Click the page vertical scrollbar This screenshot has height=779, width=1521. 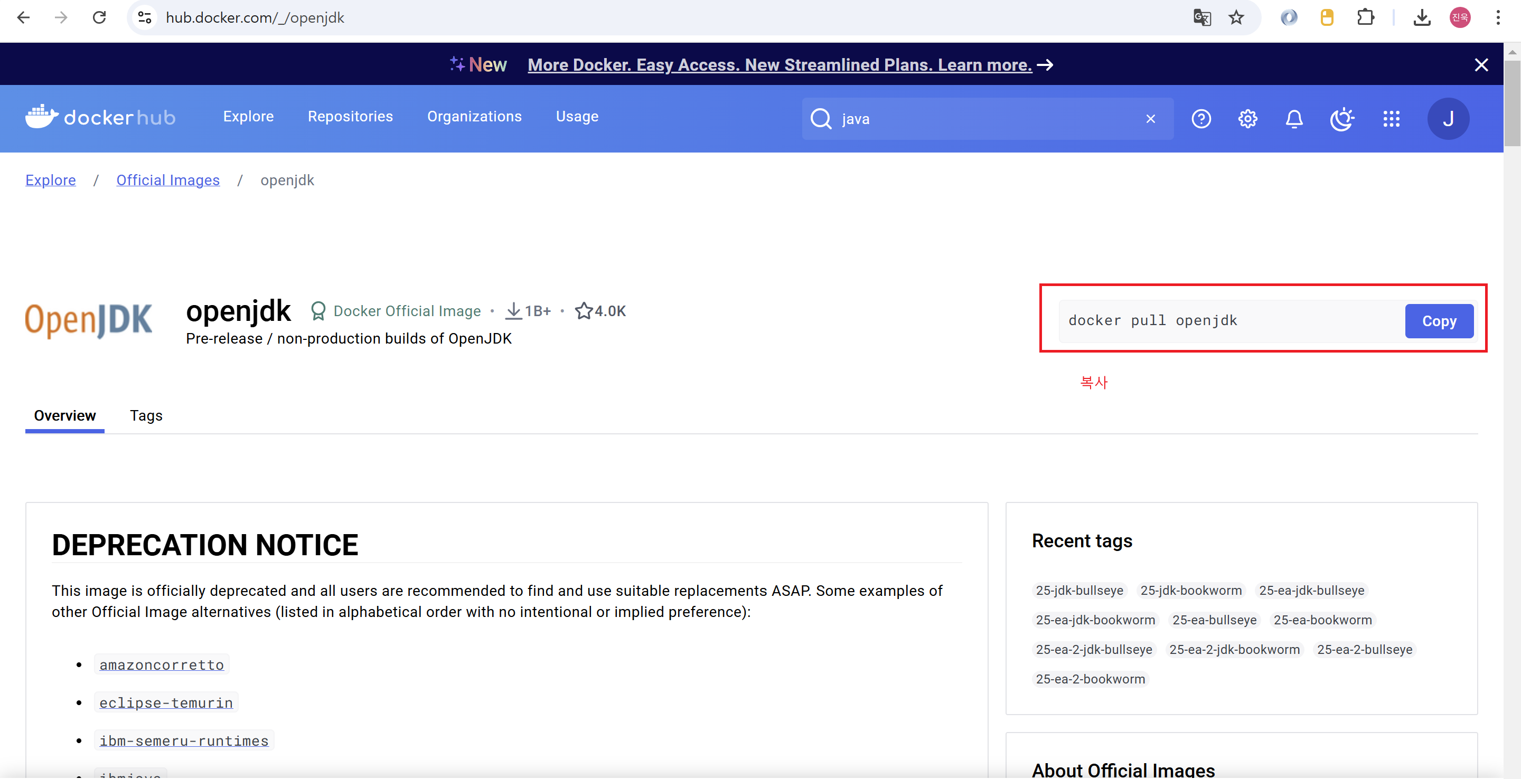(1511, 103)
